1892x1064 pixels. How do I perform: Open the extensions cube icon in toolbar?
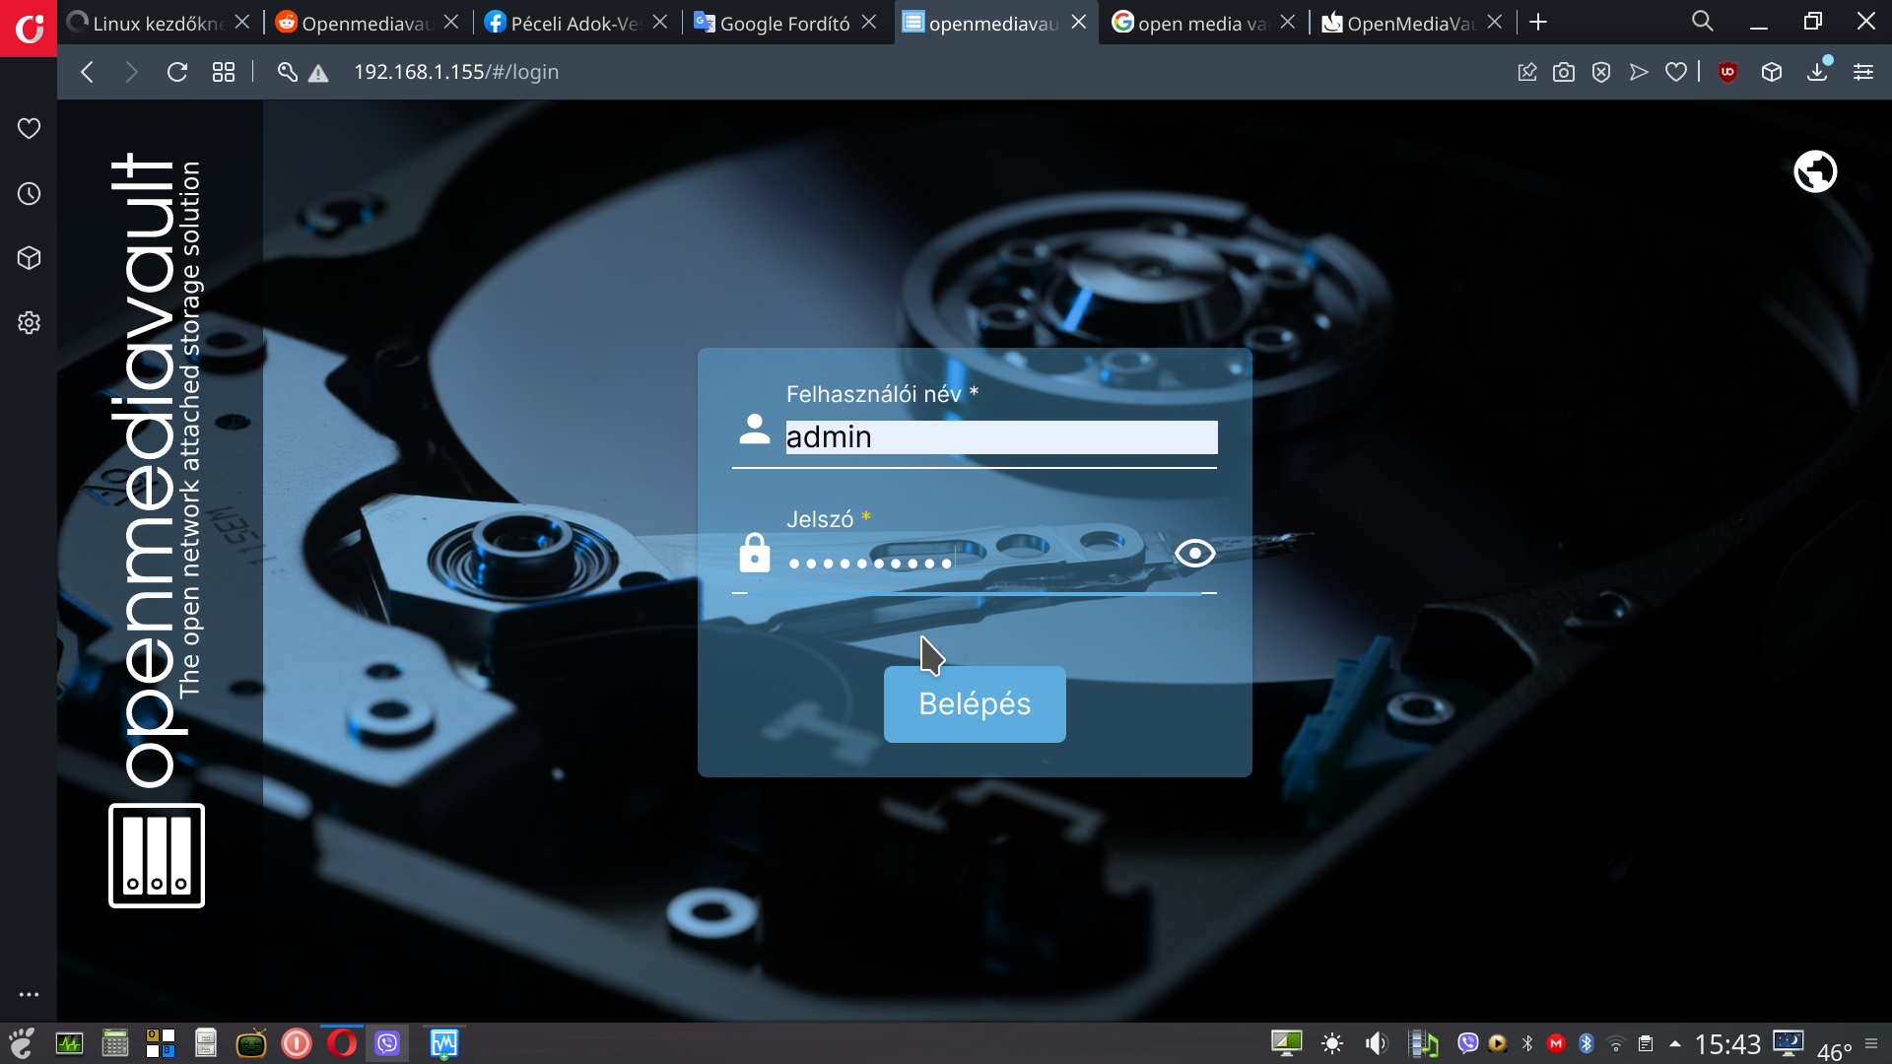(1772, 72)
